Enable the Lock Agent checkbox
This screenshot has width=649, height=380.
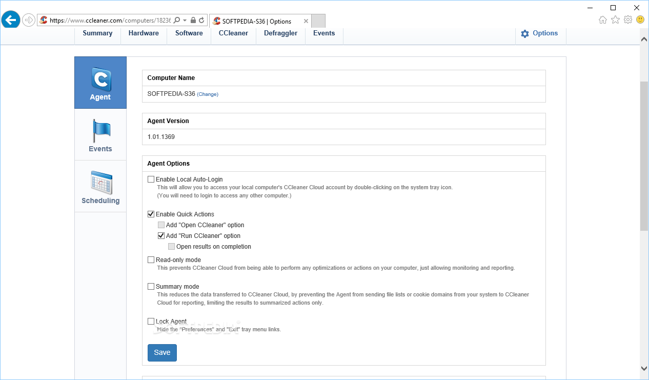pos(151,322)
